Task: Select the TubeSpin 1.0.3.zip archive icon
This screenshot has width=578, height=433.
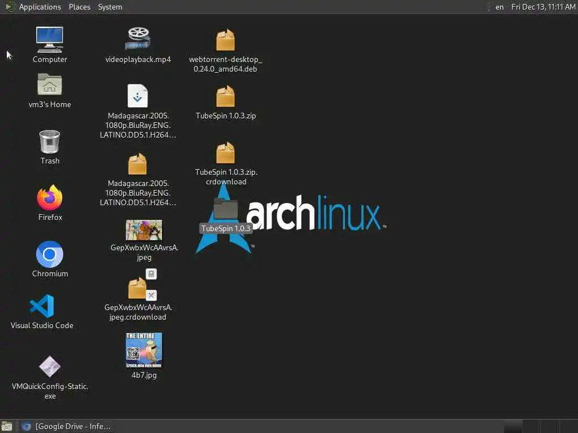Action: pos(225,96)
